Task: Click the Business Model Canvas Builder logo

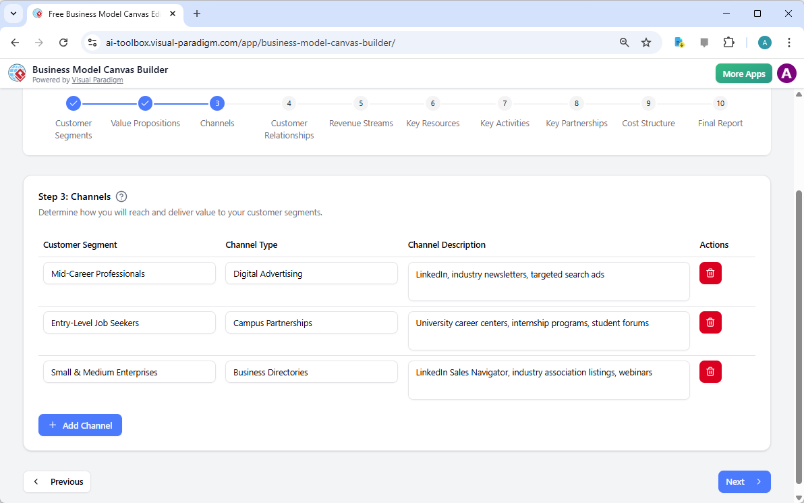Action: (x=17, y=73)
